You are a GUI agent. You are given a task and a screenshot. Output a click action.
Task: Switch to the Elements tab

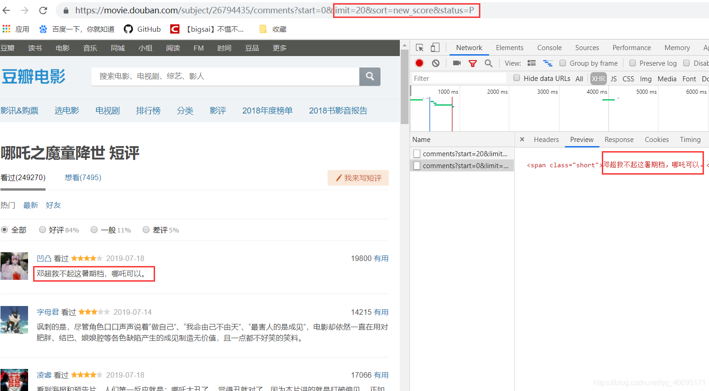pyautogui.click(x=509, y=47)
